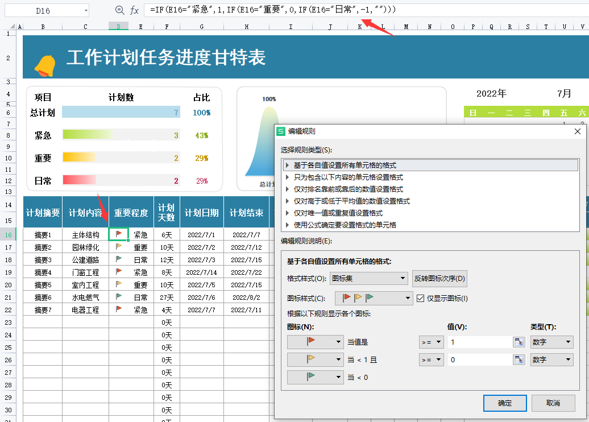Viewport: 589px width, 422px height.
Task: Click the cell 27天
Action: point(167,297)
